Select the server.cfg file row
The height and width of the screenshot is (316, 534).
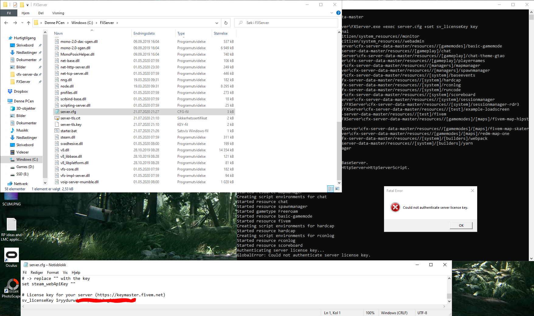click(144, 112)
